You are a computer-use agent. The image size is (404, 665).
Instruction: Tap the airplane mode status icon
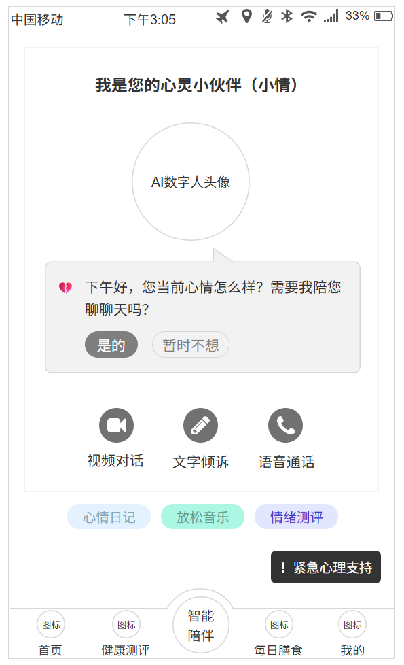[x=222, y=17]
